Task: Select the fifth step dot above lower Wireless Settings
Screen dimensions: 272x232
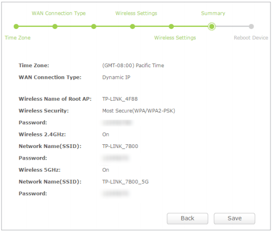Action: [x=171, y=26]
